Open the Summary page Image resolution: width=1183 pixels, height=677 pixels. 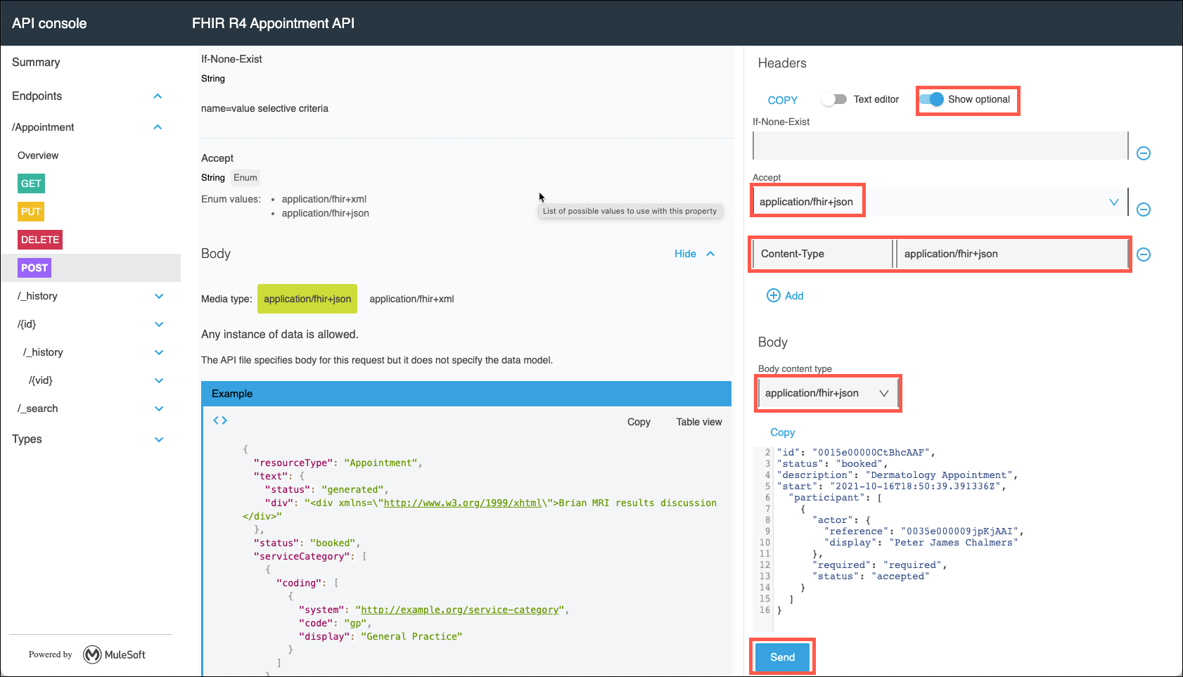pyautogui.click(x=36, y=63)
